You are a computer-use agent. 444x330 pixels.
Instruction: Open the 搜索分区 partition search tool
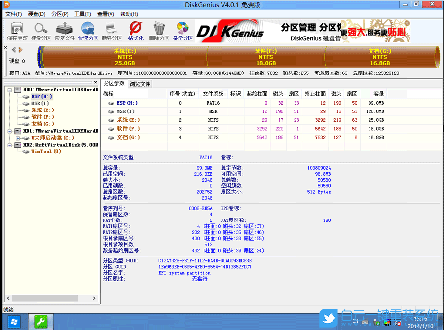[x=40, y=31]
